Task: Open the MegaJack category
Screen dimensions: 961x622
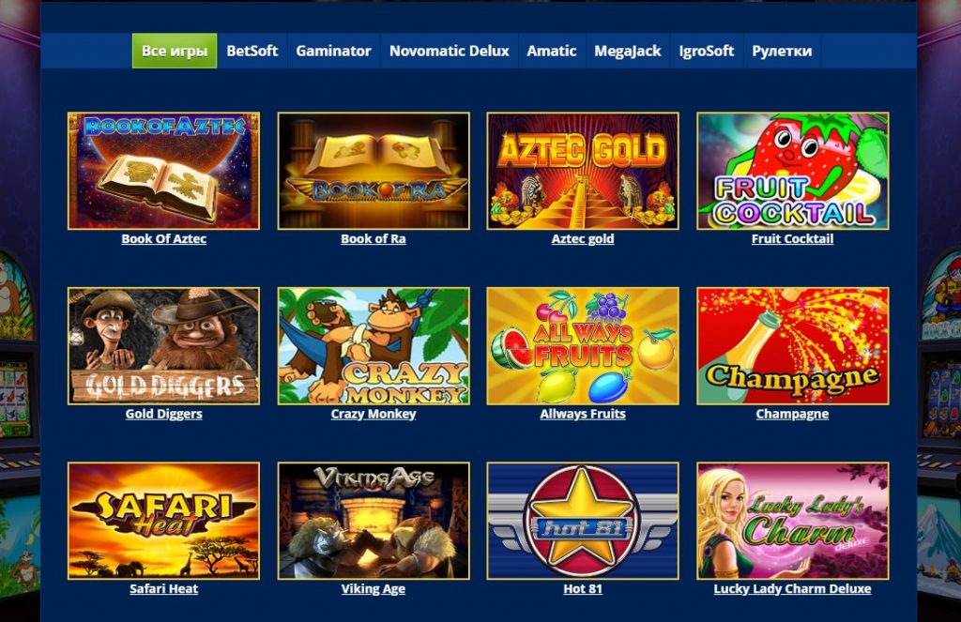Action: pos(628,51)
